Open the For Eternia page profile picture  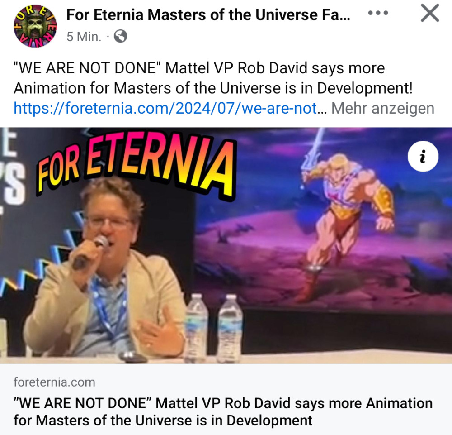click(x=35, y=26)
